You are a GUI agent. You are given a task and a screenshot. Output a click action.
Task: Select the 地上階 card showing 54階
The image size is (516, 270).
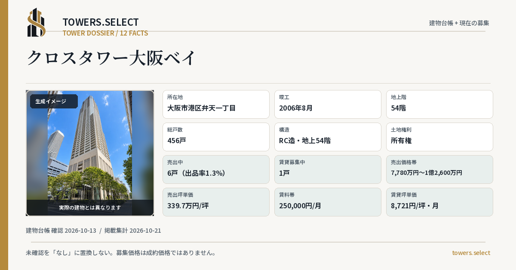(439, 104)
